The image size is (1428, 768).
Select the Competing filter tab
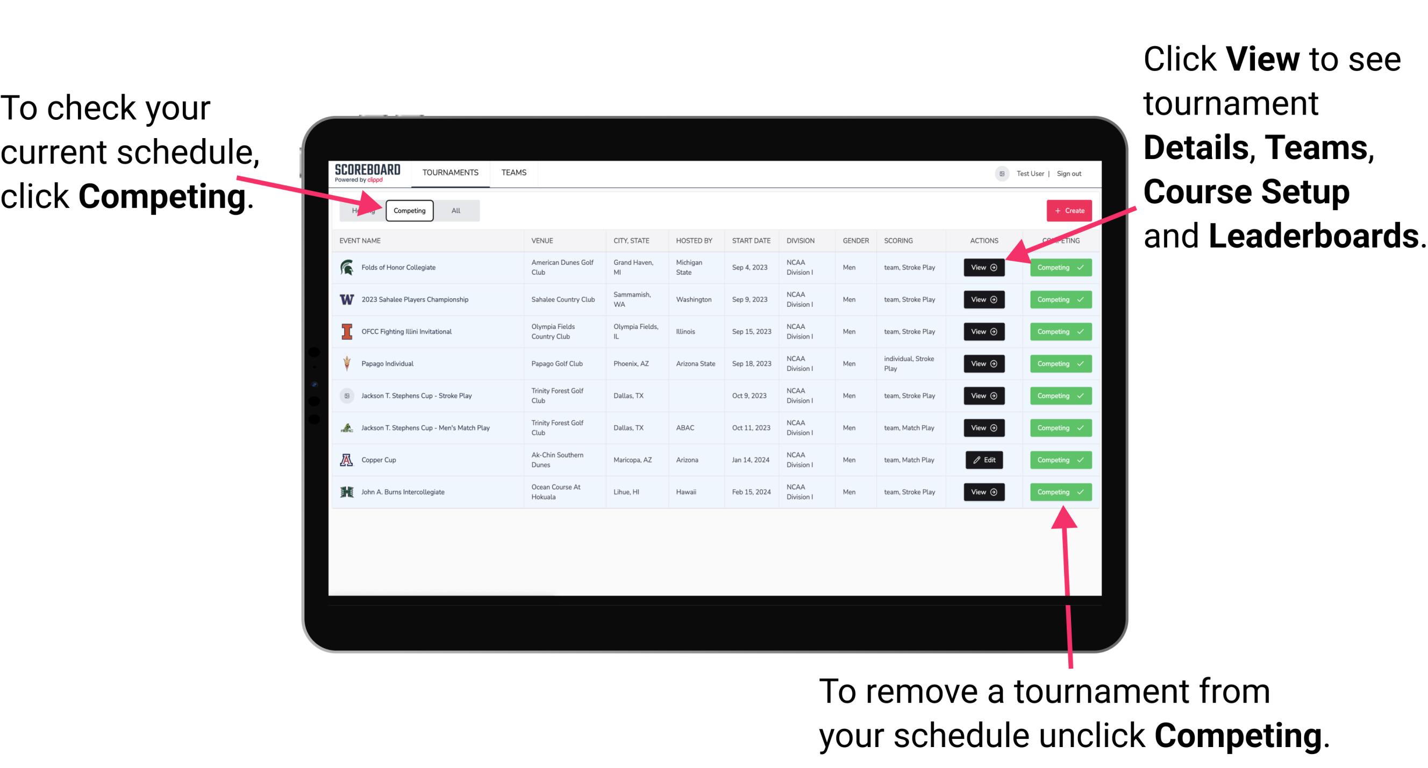[x=409, y=210]
